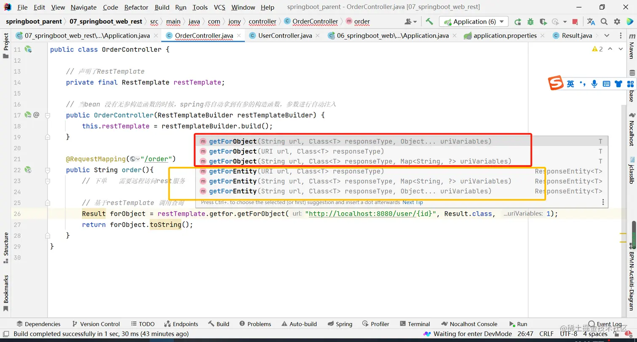Click the UTF-8 encoding in status bar

[x=569, y=334]
